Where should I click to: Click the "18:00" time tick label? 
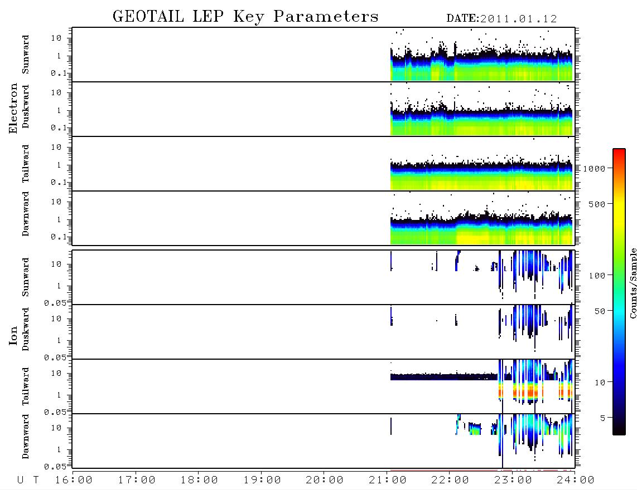point(200,481)
